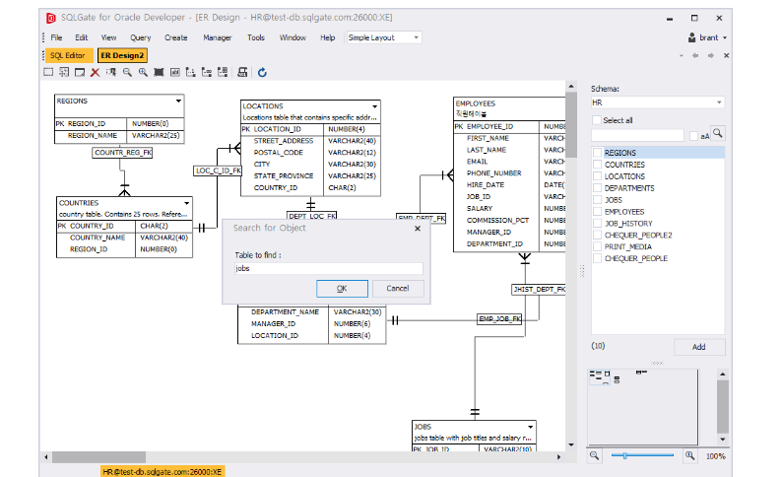Toggle the aA case-sensitive checkbox

tap(693, 136)
